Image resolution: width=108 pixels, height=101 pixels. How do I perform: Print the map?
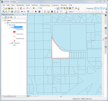point(12,8)
